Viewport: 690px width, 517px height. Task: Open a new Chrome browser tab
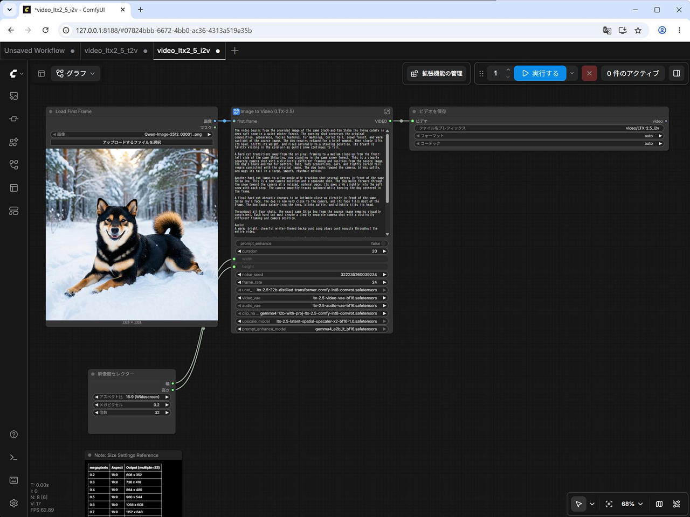[140, 10]
